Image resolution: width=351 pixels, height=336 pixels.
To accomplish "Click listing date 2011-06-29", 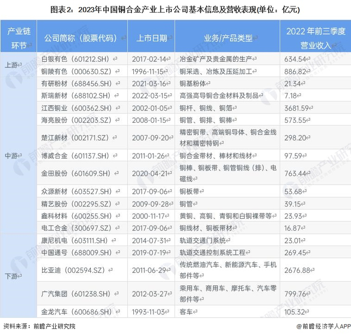I will pos(149,270).
